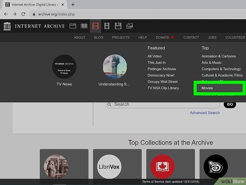Open the Web (Wayback) icon in navbar
This screenshot has width=246, height=185.
click(73, 26)
